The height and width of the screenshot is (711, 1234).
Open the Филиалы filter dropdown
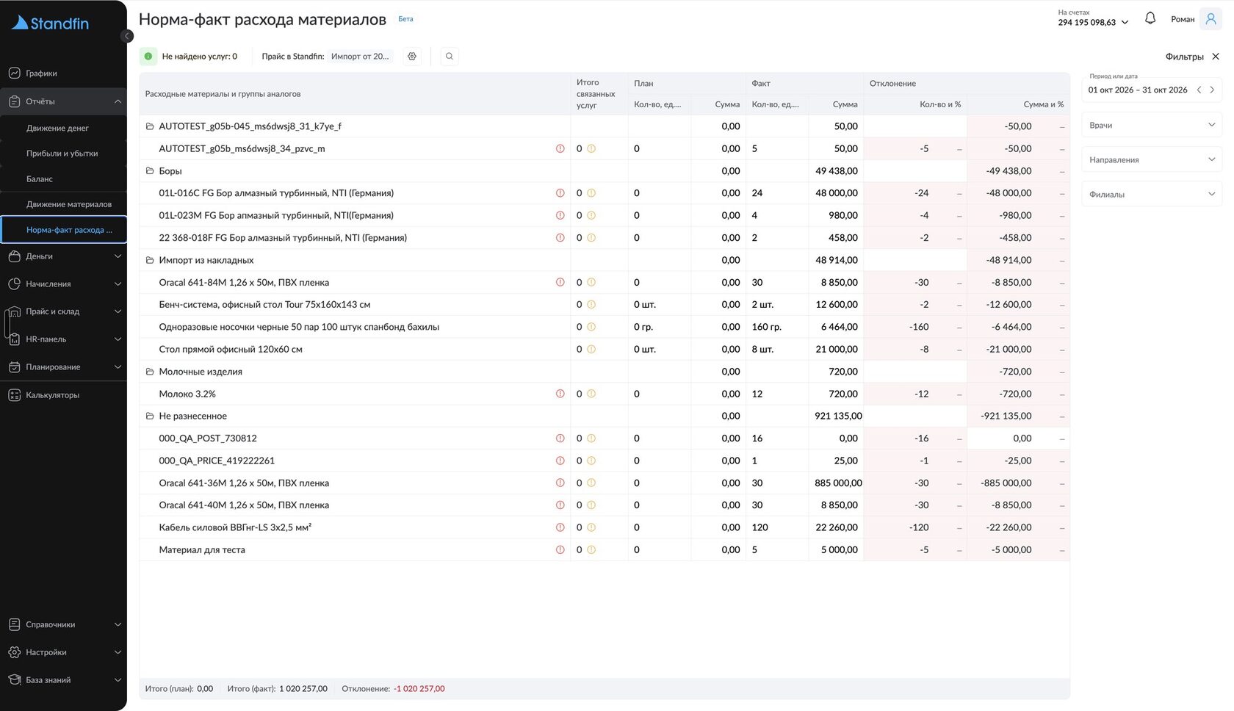pyautogui.click(x=1152, y=194)
